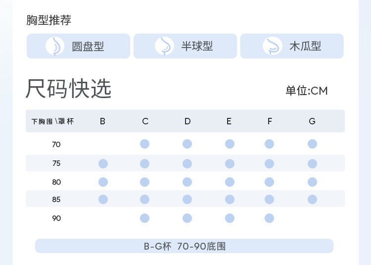Click the 半球型 breast shape icon
Screen dimensions: 371x265
pos(164,46)
